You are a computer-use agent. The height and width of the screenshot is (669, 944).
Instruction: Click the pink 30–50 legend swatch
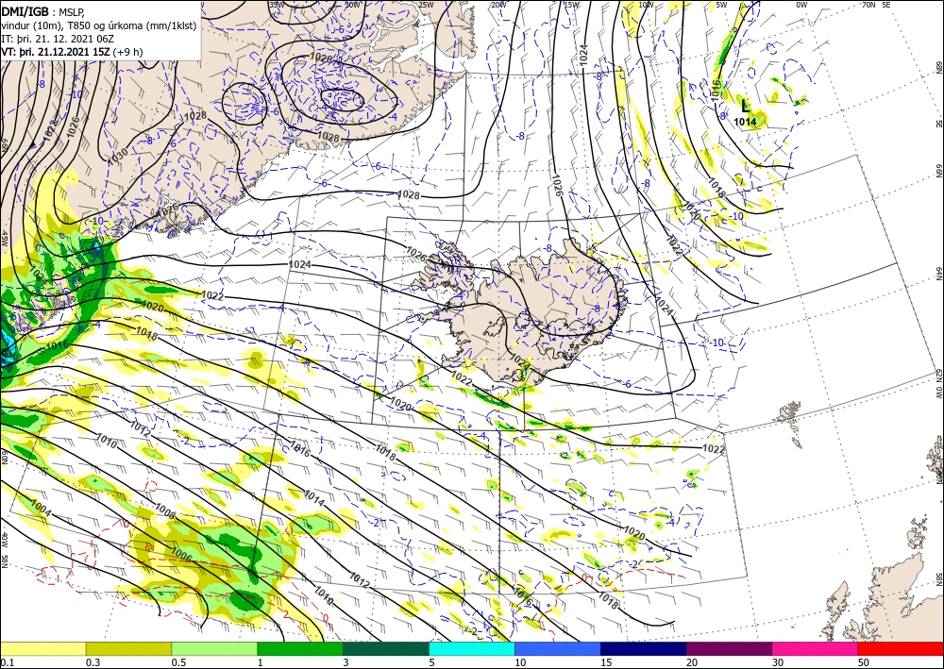click(x=816, y=648)
